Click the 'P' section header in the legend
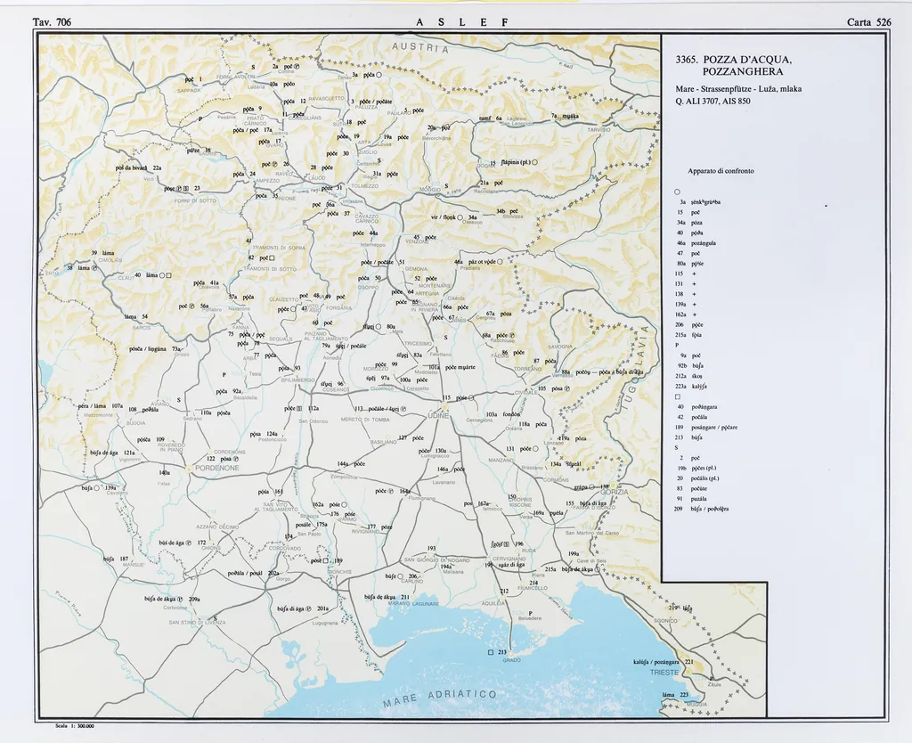This screenshot has width=912, height=743. point(678,344)
